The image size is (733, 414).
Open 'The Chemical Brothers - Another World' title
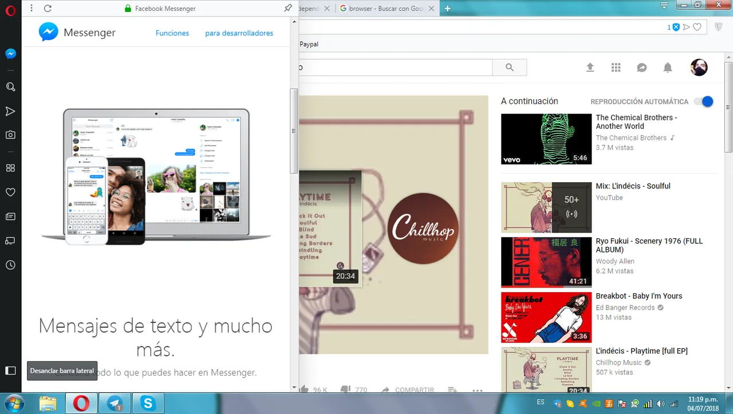[x=636, y=122]
